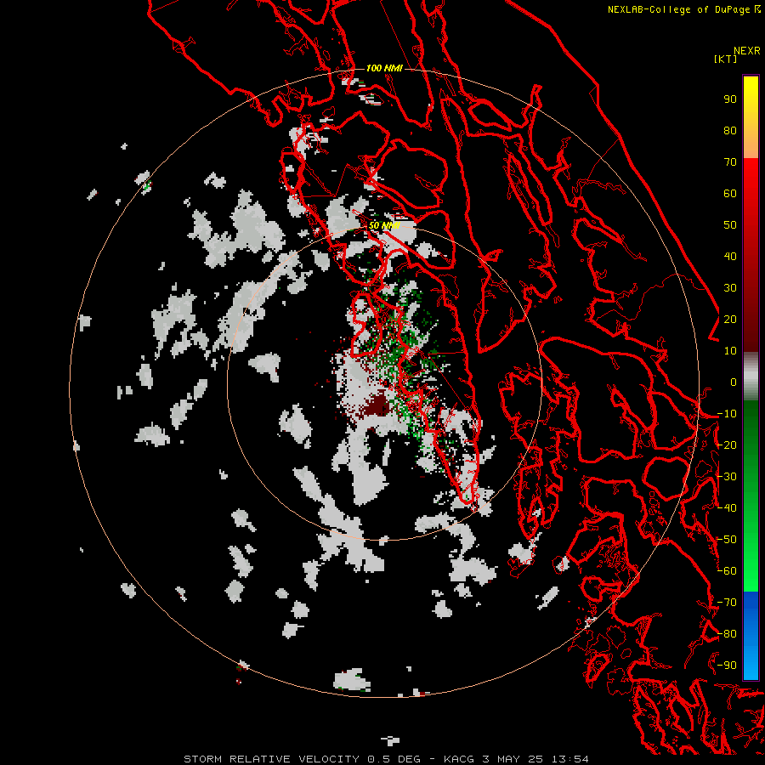Click the NEXR label above the scale
The image size is (765, 765).
(747, 51)
